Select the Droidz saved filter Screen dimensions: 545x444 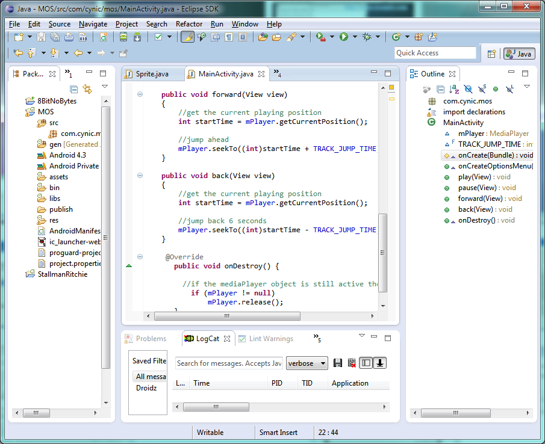[x=148, y=388]
